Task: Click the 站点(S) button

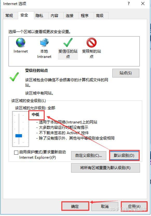Action: [126, 73]
